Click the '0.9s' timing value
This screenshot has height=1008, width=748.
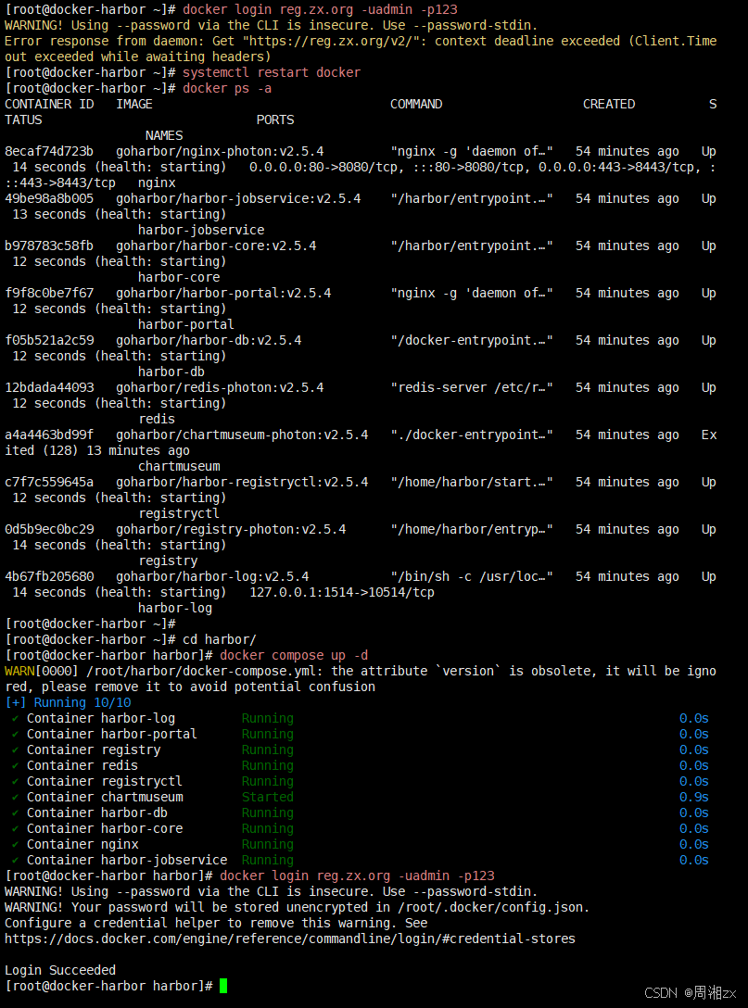(694, 797)
